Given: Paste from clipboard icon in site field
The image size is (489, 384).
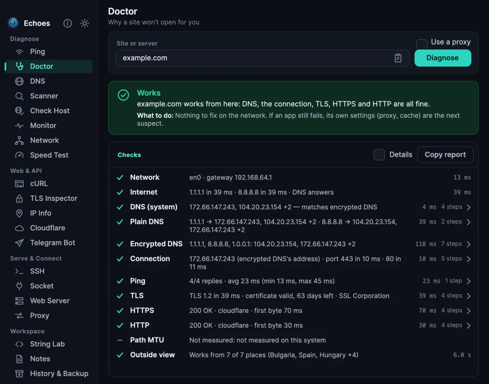Looking at the screenshot, I should coord(398,58).
